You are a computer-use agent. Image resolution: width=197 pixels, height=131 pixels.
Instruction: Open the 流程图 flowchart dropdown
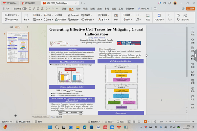click(86, 15)
